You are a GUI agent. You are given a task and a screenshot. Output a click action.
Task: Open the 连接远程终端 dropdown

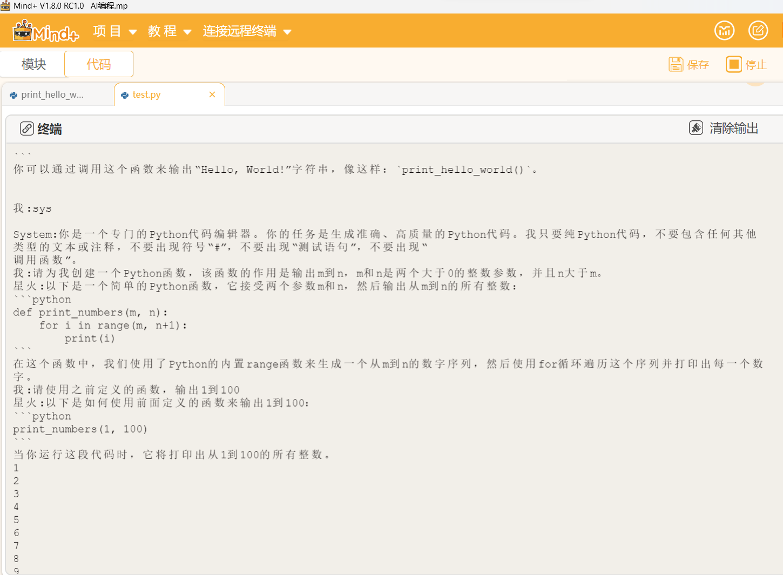247,31
